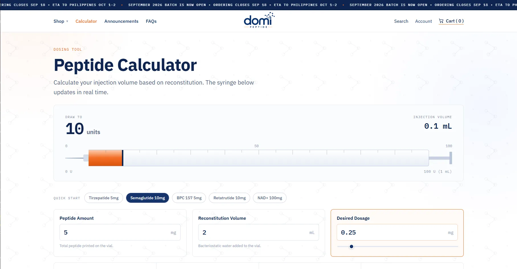517x269 pixels.
Task: Click the domi Peptide logo
Action: pyautogui.click(x=259, y=20)
